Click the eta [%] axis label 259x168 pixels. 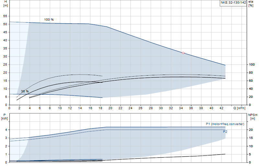(x=251, y=4)
